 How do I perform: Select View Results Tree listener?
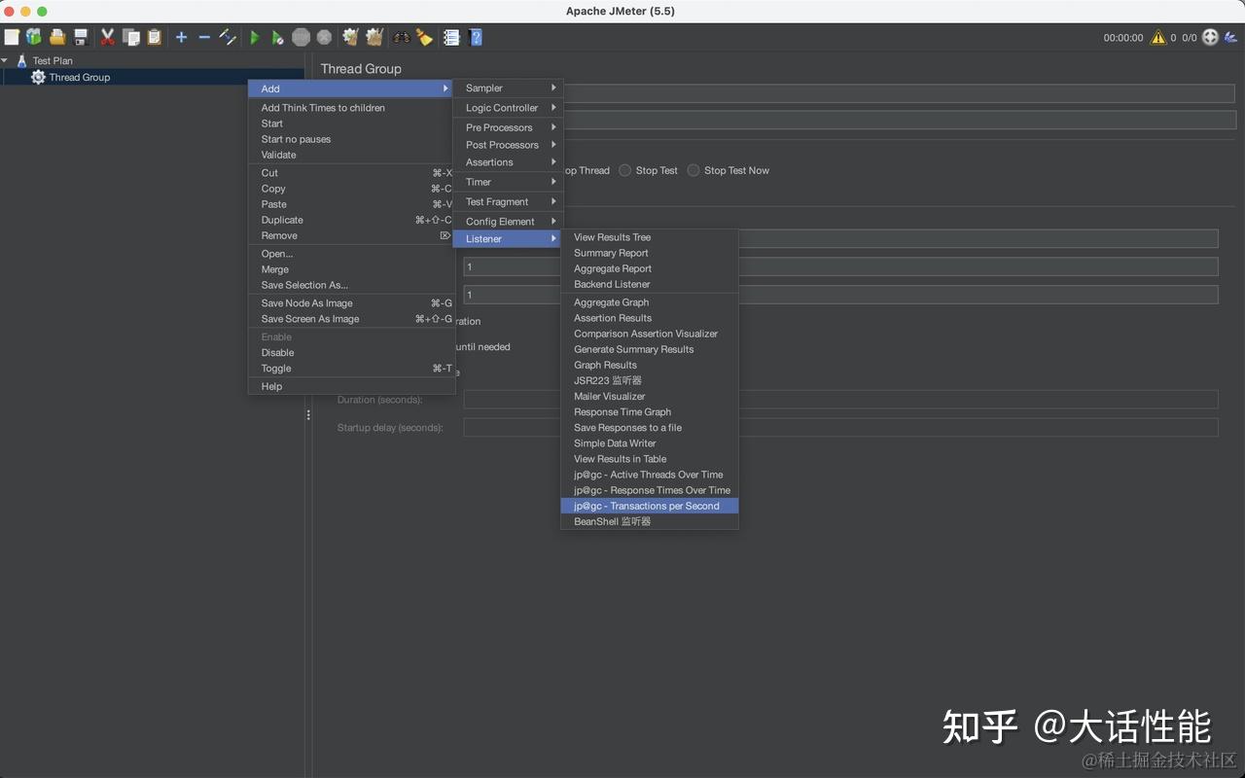[650, 237]
